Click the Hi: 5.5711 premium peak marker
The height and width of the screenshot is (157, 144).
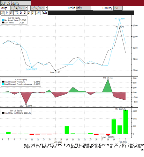[x=108, y=79]
